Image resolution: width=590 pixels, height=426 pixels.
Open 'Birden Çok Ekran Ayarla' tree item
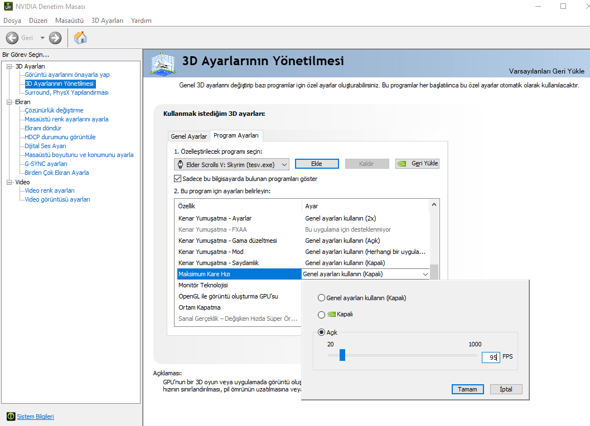click(x=57, y=173)
